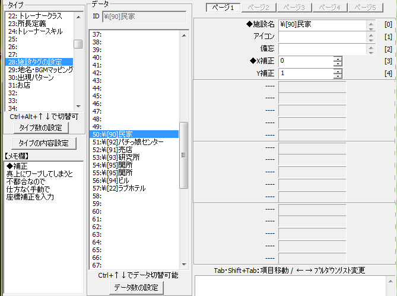The height and width of the screenshot is (296, 397).
Task: Select type 28:施設タグの設定
Action: click(x=39, y=62)
